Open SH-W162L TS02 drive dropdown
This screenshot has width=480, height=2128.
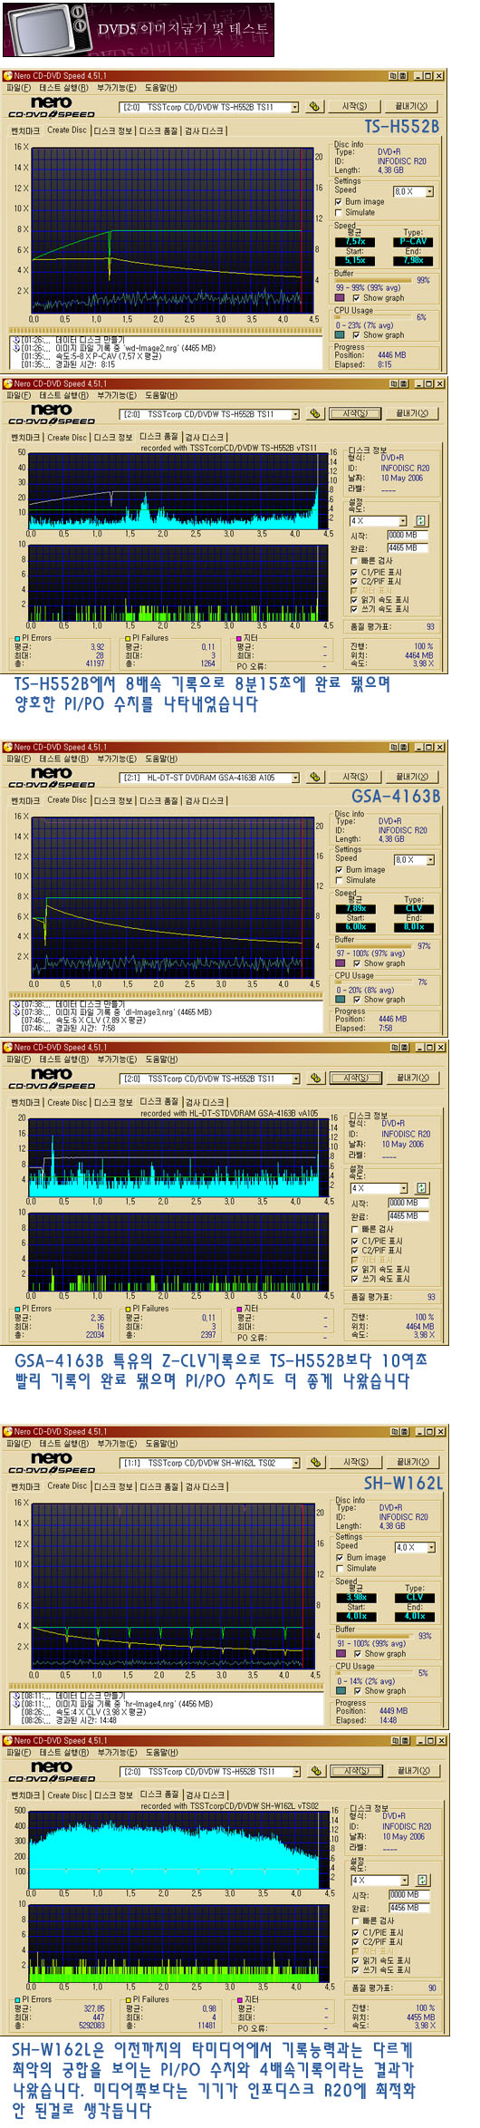(x=296, y=1463)
